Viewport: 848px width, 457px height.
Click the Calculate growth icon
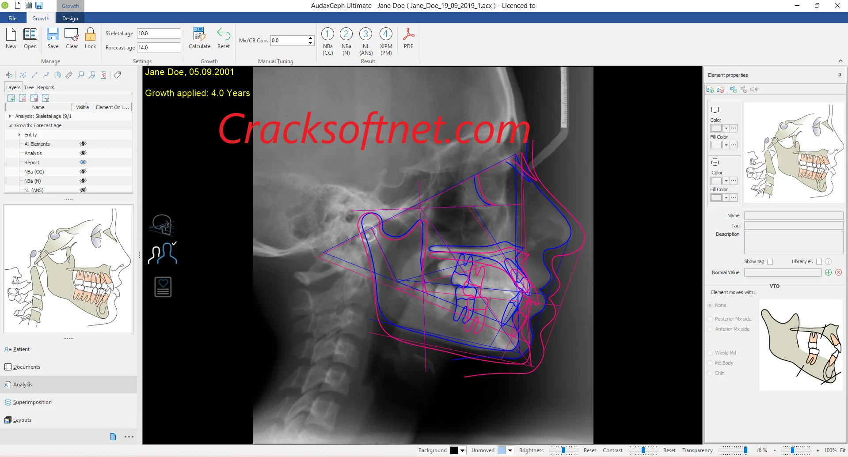(199, 34)
